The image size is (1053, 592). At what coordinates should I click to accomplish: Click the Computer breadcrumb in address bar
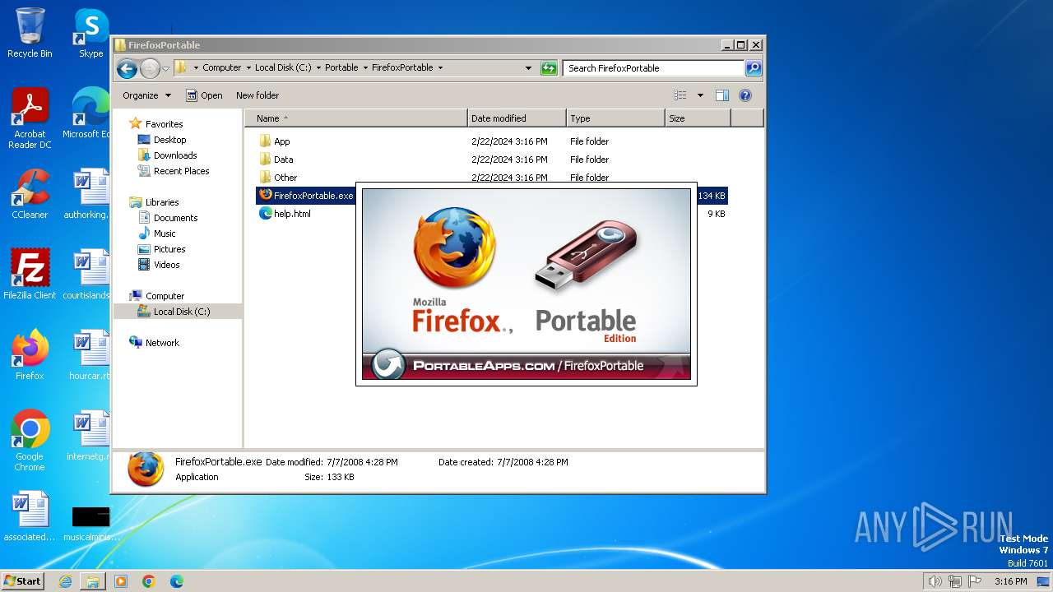[x=222, y=68]
